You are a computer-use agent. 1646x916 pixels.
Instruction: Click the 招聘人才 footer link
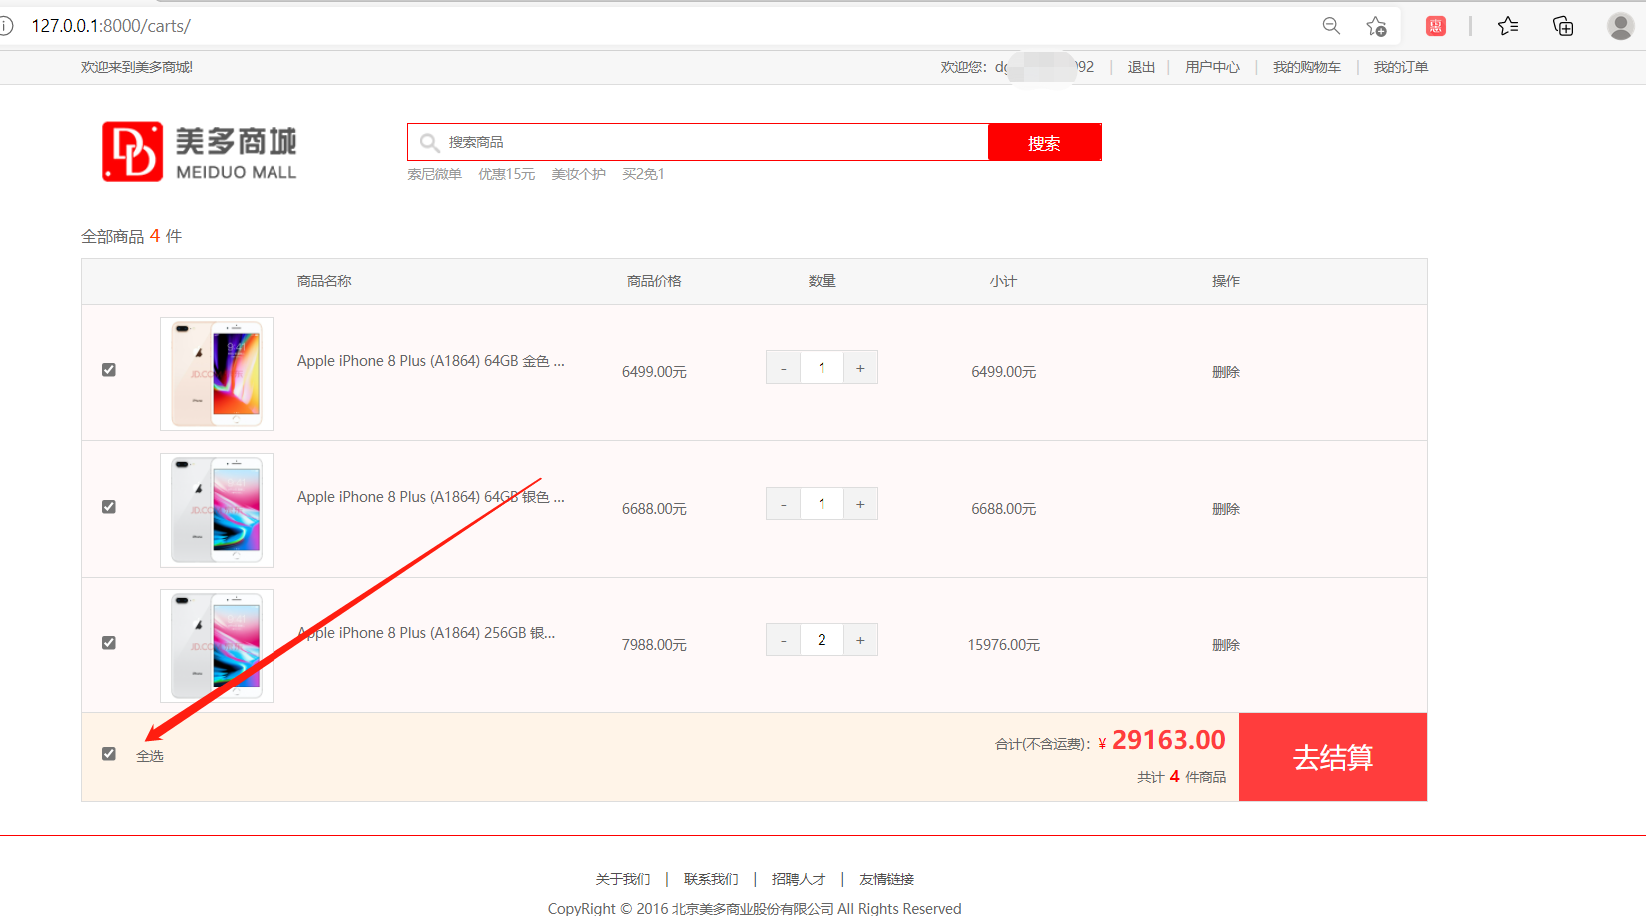click(799, 879)
